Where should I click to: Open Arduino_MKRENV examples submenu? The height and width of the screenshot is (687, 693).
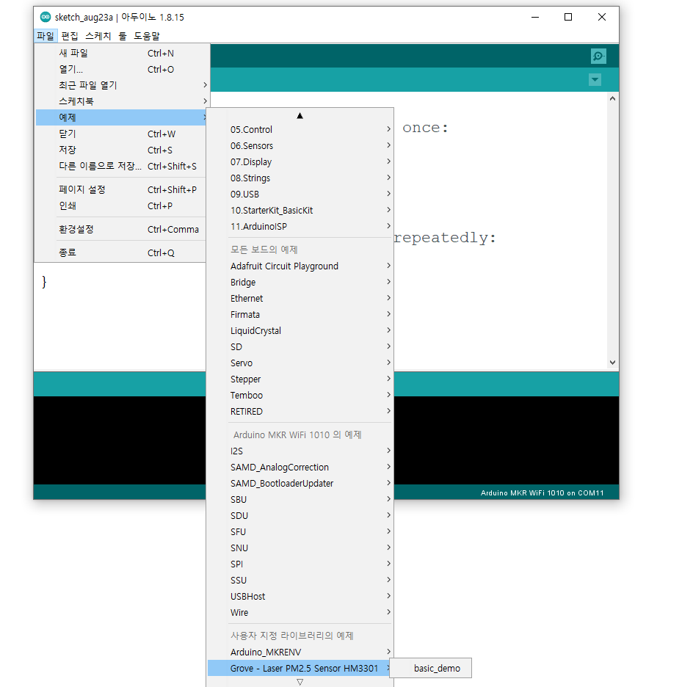tap(300, 652)
